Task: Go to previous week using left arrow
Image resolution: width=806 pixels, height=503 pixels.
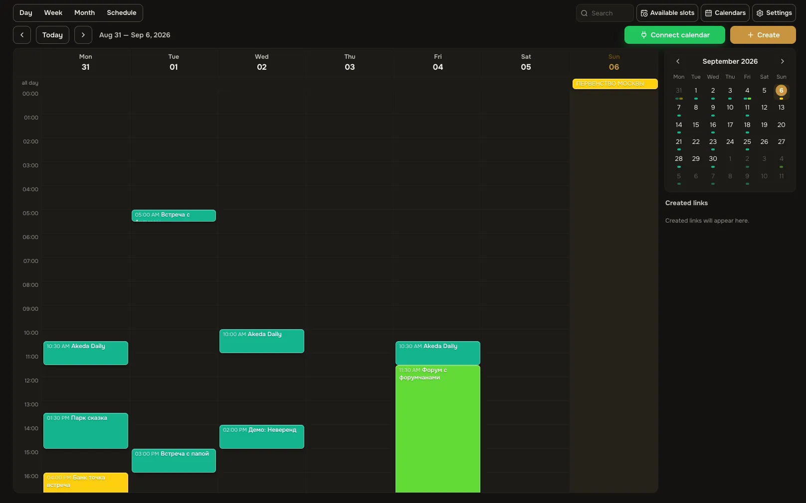Action: tap(22, 35)
